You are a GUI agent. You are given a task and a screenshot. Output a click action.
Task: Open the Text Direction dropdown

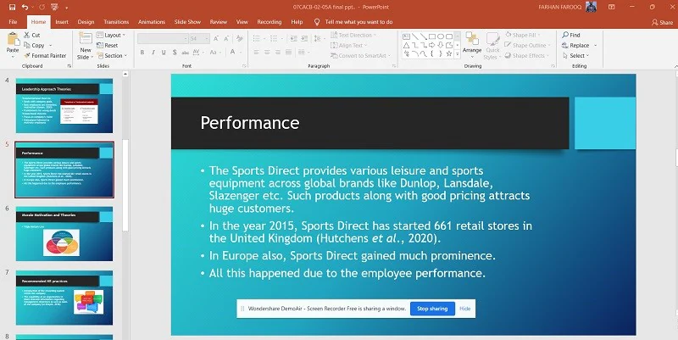click(353, 35)
